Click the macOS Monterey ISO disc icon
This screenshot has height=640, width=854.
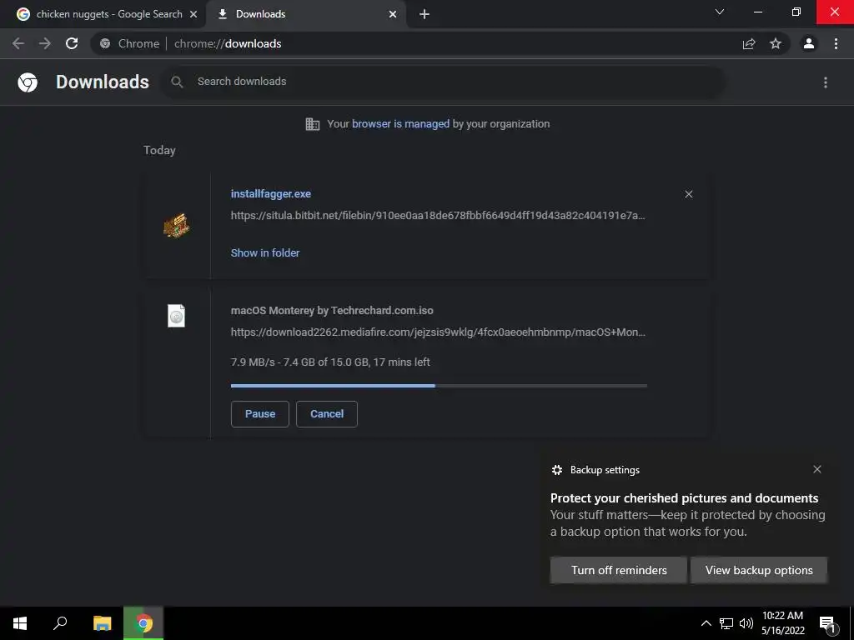click(177, 316)
